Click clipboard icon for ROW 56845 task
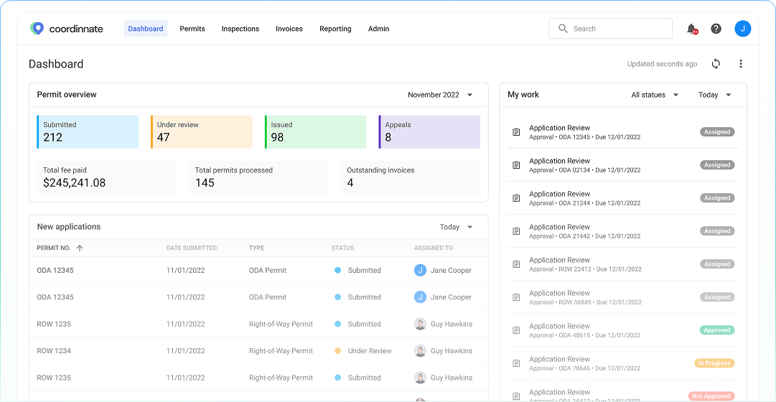This screenshot has width=776, height=402. coord(516,297)
